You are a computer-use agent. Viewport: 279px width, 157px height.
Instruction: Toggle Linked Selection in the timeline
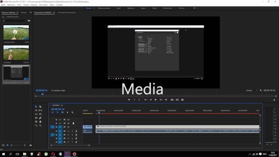click(x=62, y=113)
